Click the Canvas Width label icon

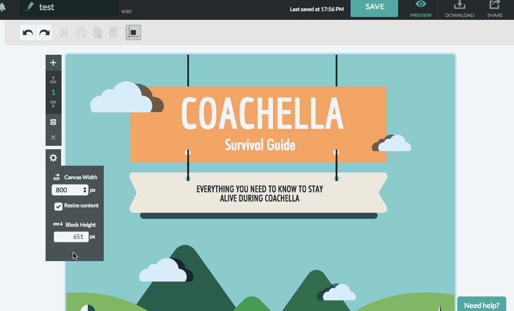pos(57,177)
